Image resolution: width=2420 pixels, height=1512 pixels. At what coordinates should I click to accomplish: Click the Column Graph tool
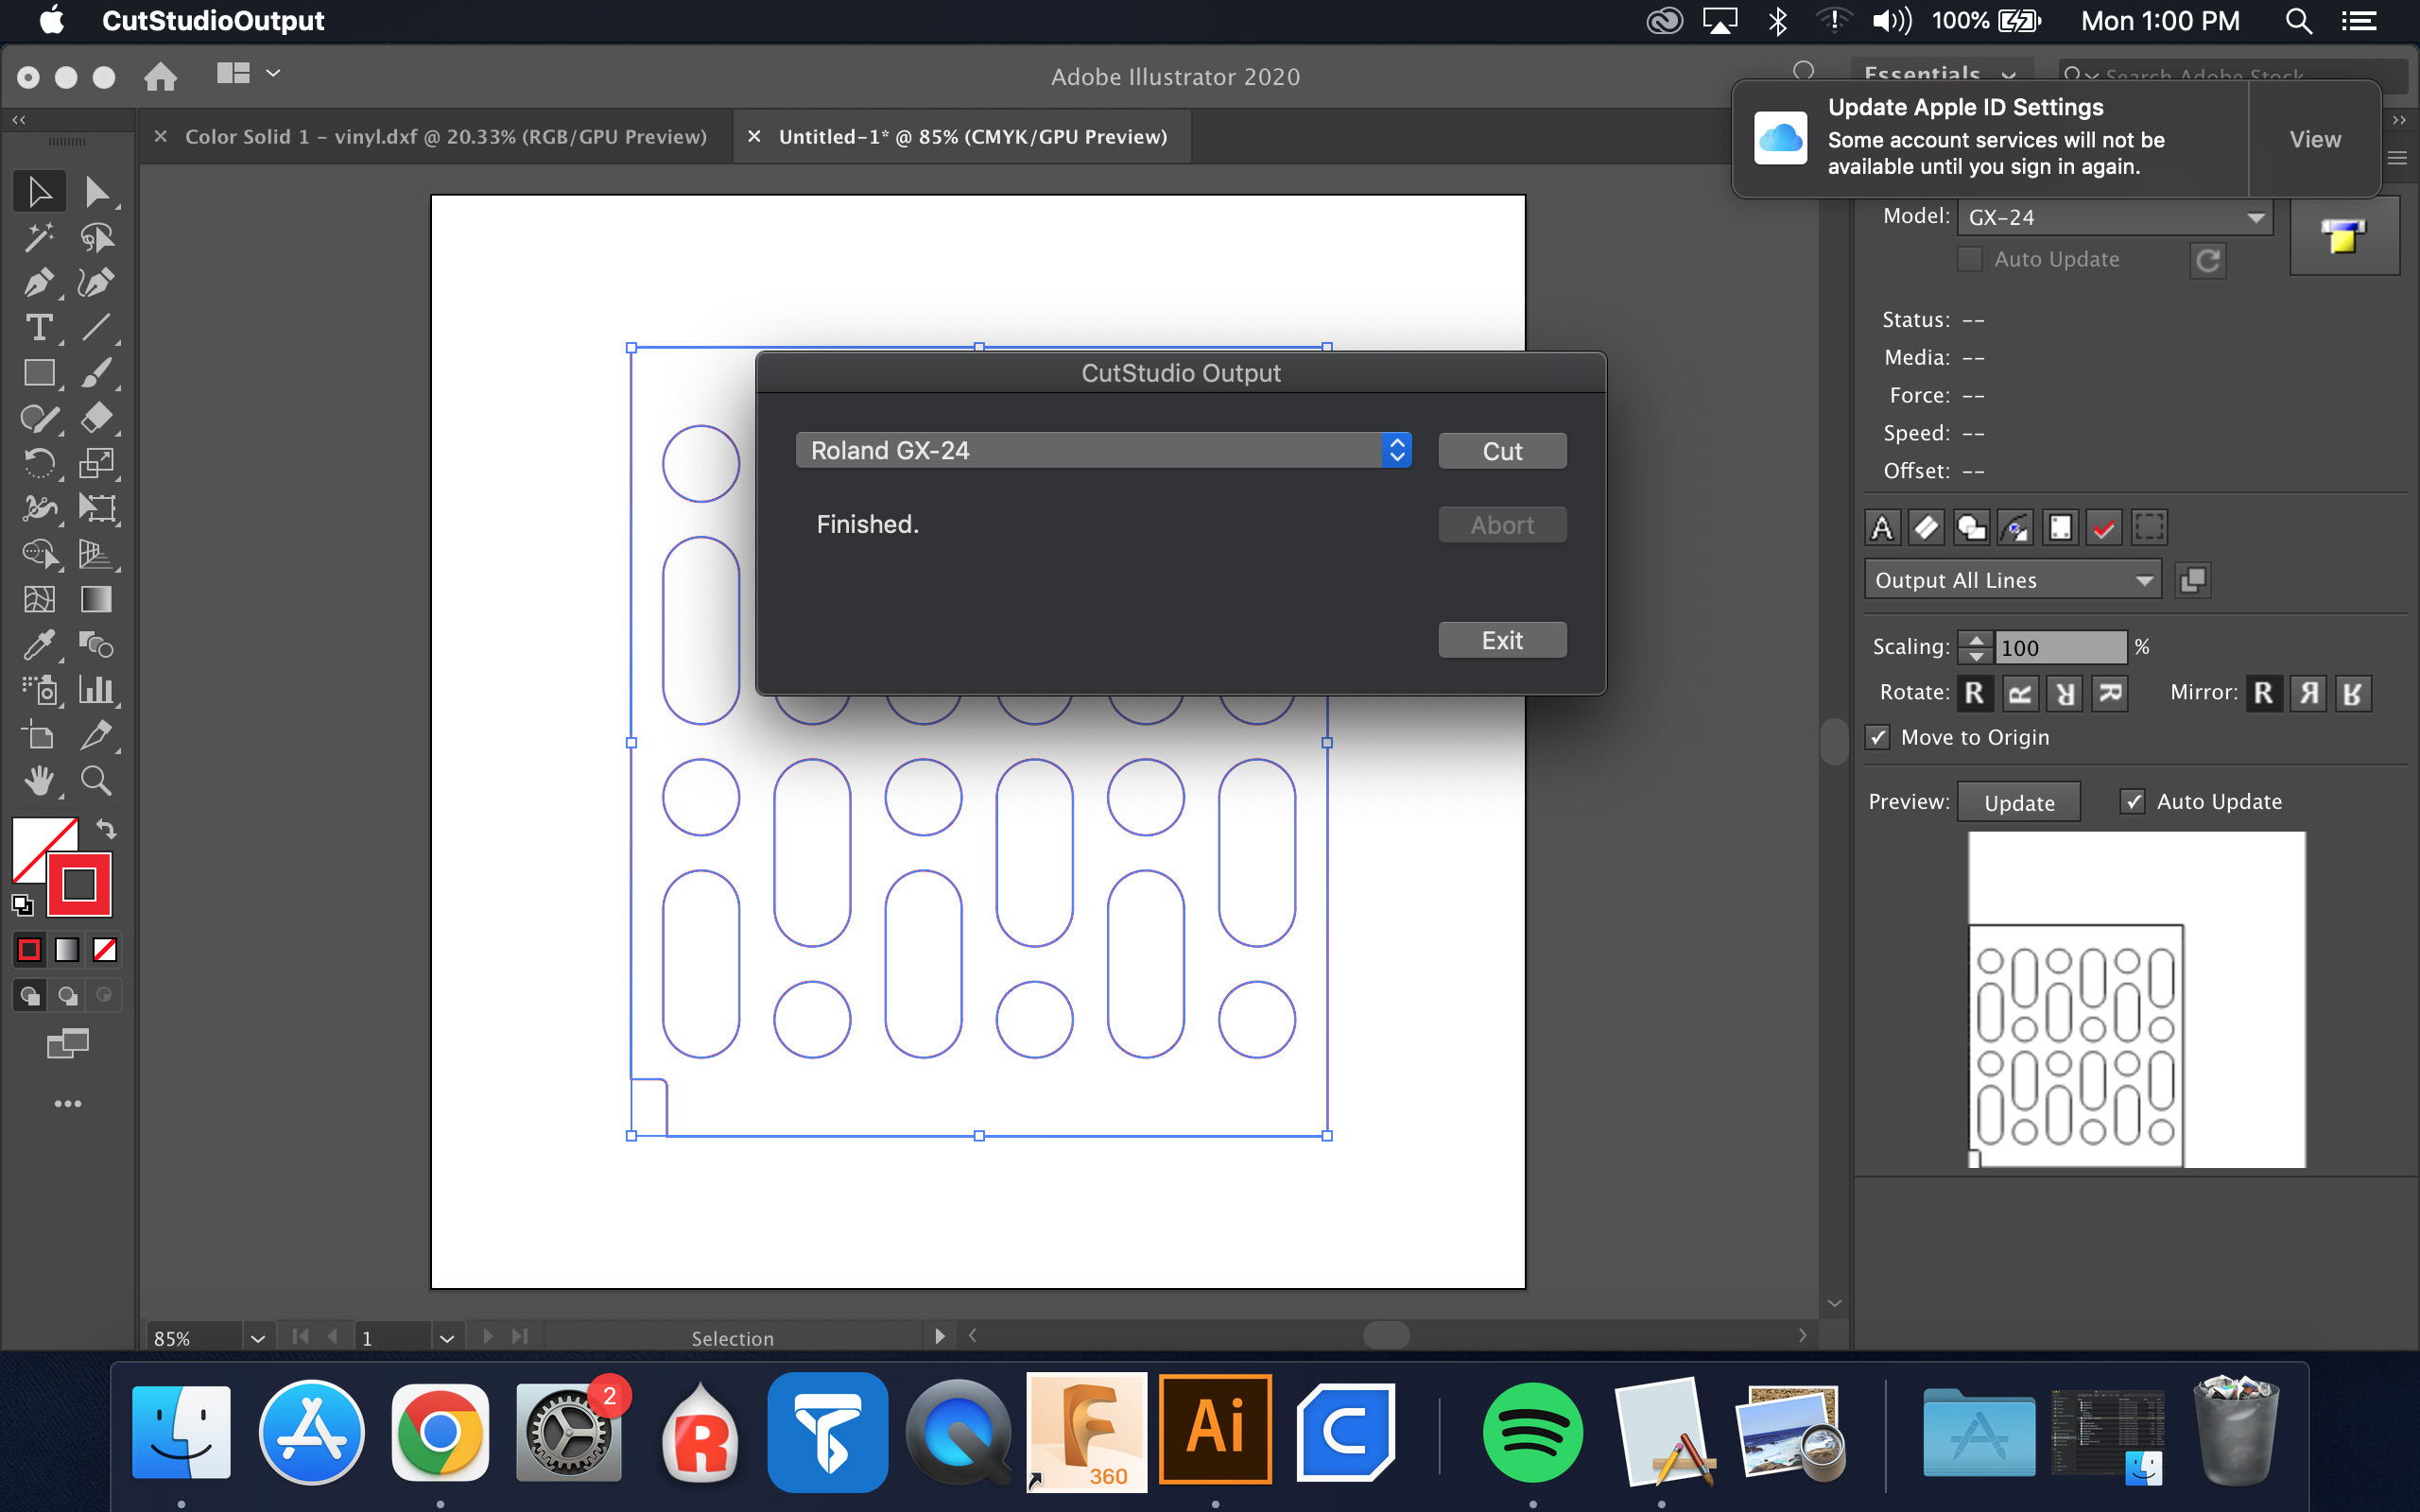point(96,690)
